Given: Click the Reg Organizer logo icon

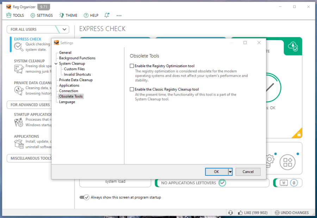Looking at the screenshot, I should [x=9, y=7].
